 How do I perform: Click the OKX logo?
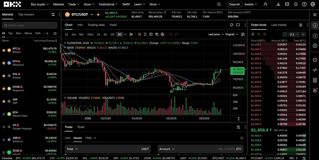click(x=13, y=4)
